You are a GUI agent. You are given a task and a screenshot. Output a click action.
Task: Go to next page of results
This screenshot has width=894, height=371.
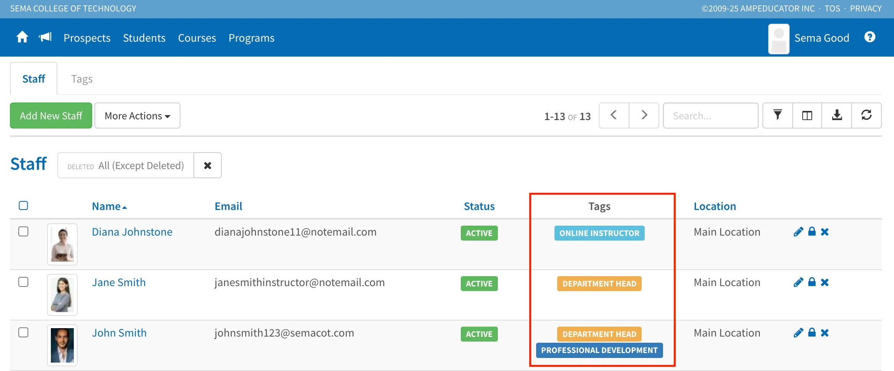tap(644, 115)
